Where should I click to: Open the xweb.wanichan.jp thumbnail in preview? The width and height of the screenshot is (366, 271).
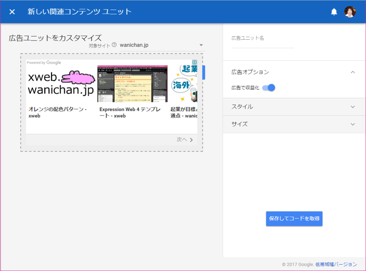pos(61,84)
